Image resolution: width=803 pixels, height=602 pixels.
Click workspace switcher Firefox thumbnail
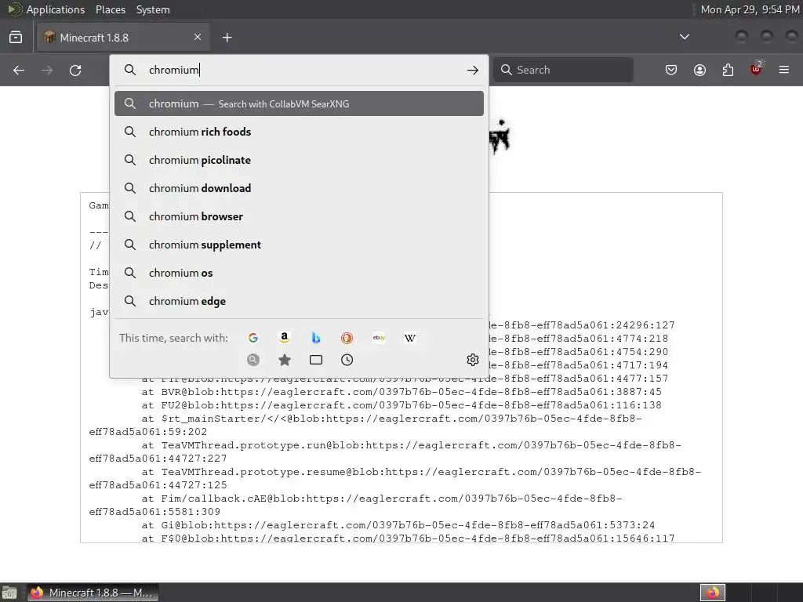[x=712, y=593]
